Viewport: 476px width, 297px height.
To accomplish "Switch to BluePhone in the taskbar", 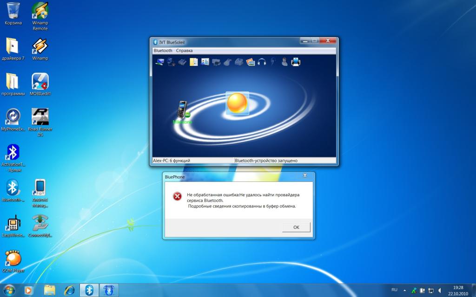I will point(110,290).
